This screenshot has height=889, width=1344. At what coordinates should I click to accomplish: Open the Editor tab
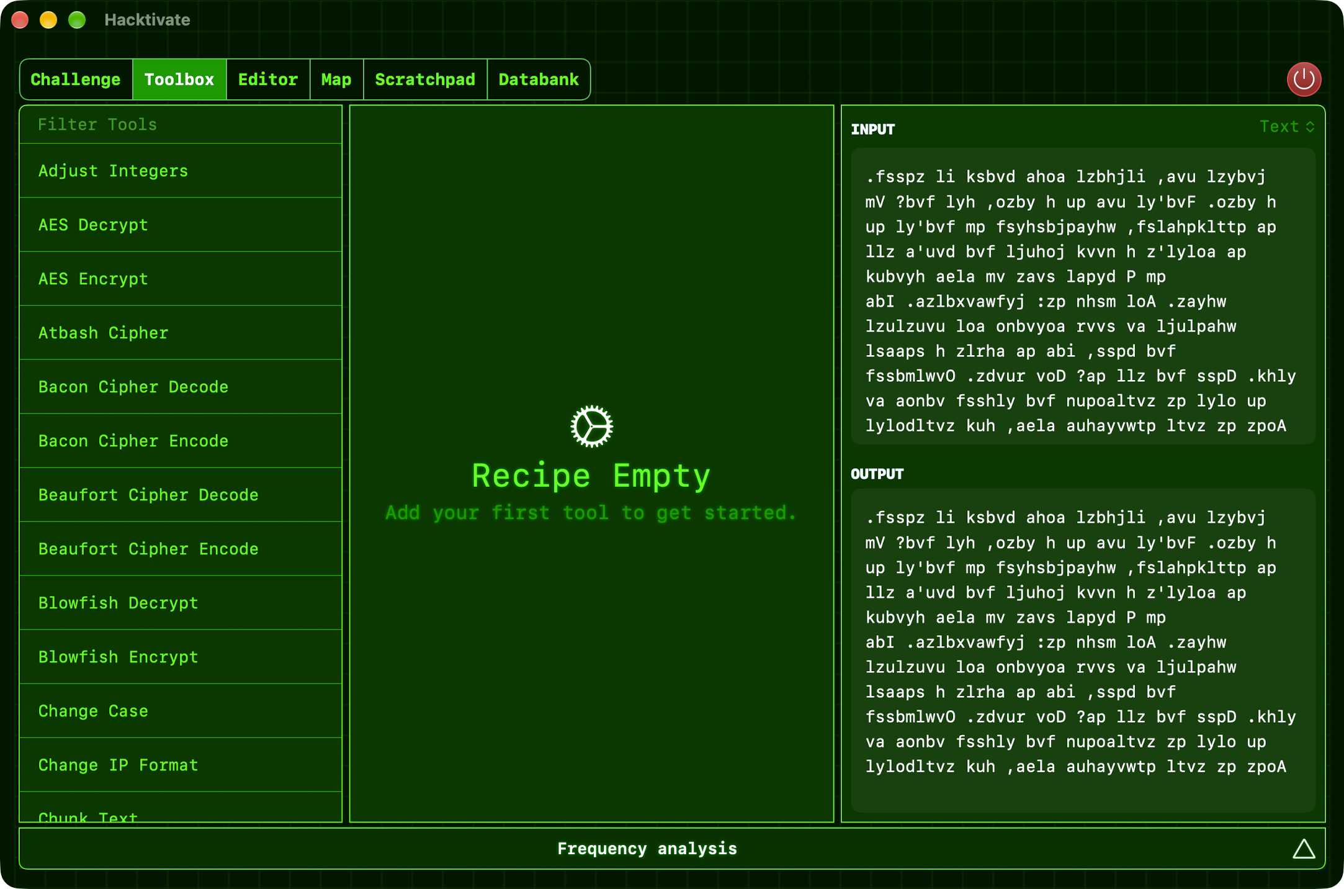click(268, 79)
